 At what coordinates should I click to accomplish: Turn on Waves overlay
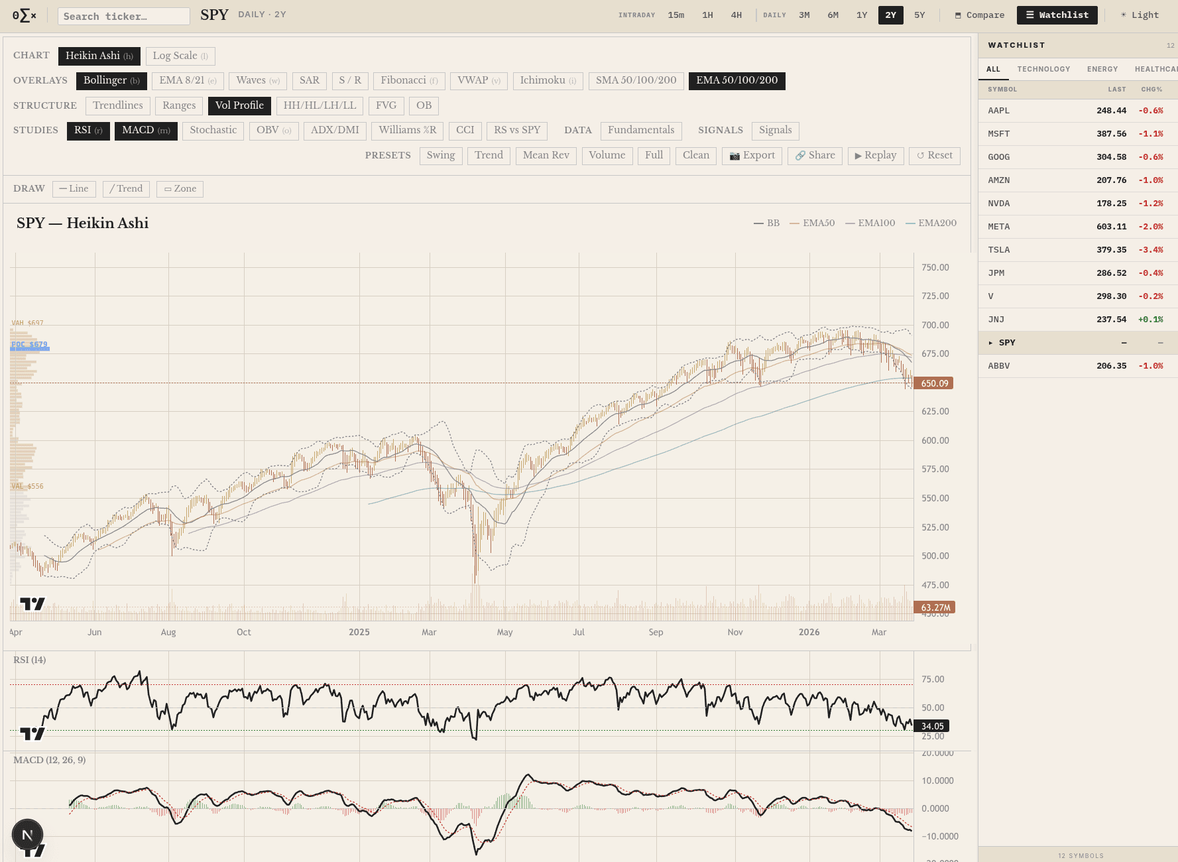(258, 81)
